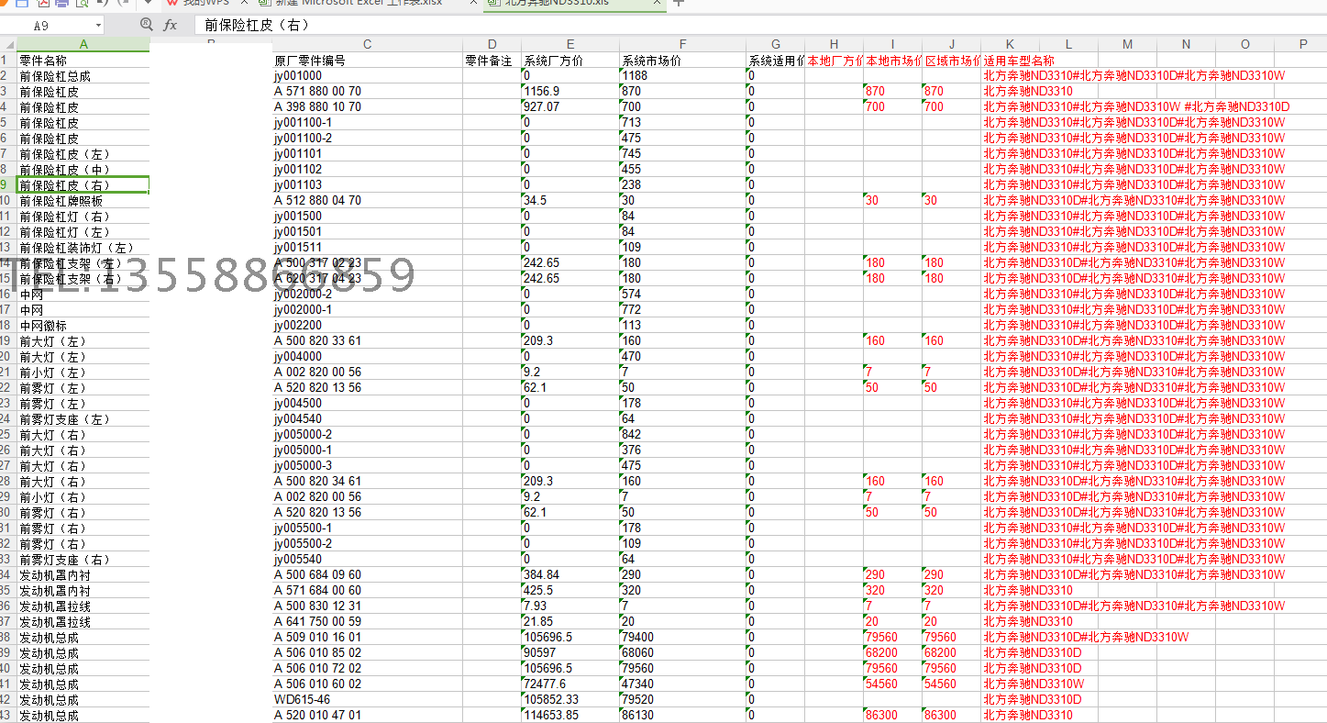Select row 38 header
Screen dimensions: 1327x723
pos(8,638)
